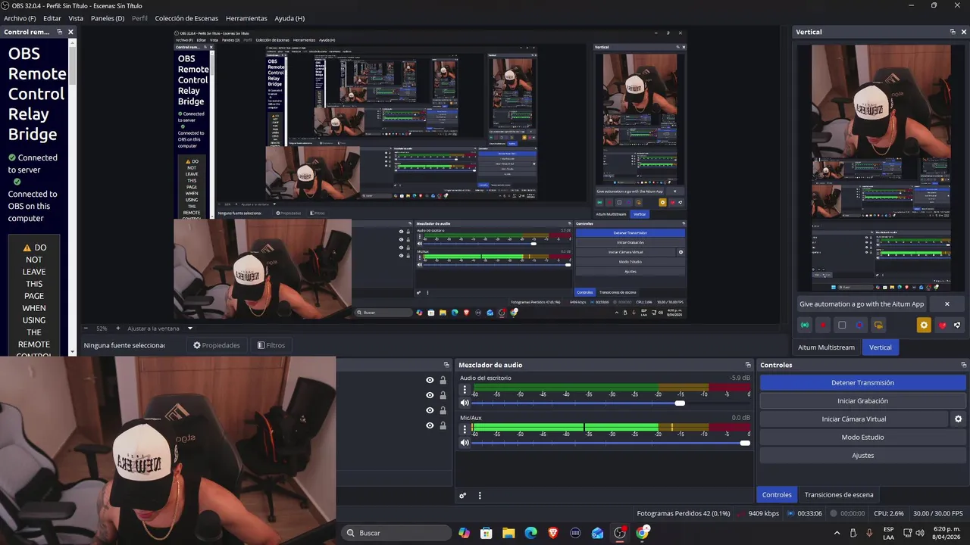This screenshot has height=545, width=970.
Task: Click the green Aitum start-streaming broadcast icon
Action: 805,325
